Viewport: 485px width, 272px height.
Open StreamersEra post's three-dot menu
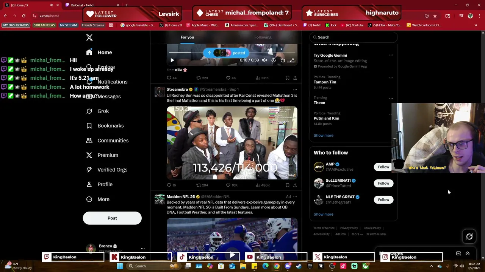click(x=295, y=90)
